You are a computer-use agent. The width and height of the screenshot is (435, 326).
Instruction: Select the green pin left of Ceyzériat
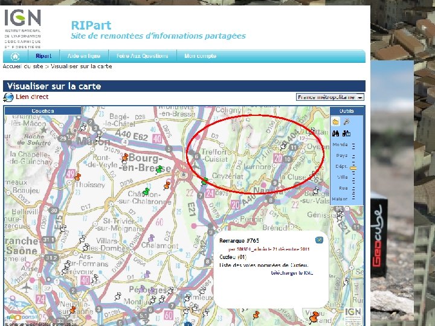204,181
